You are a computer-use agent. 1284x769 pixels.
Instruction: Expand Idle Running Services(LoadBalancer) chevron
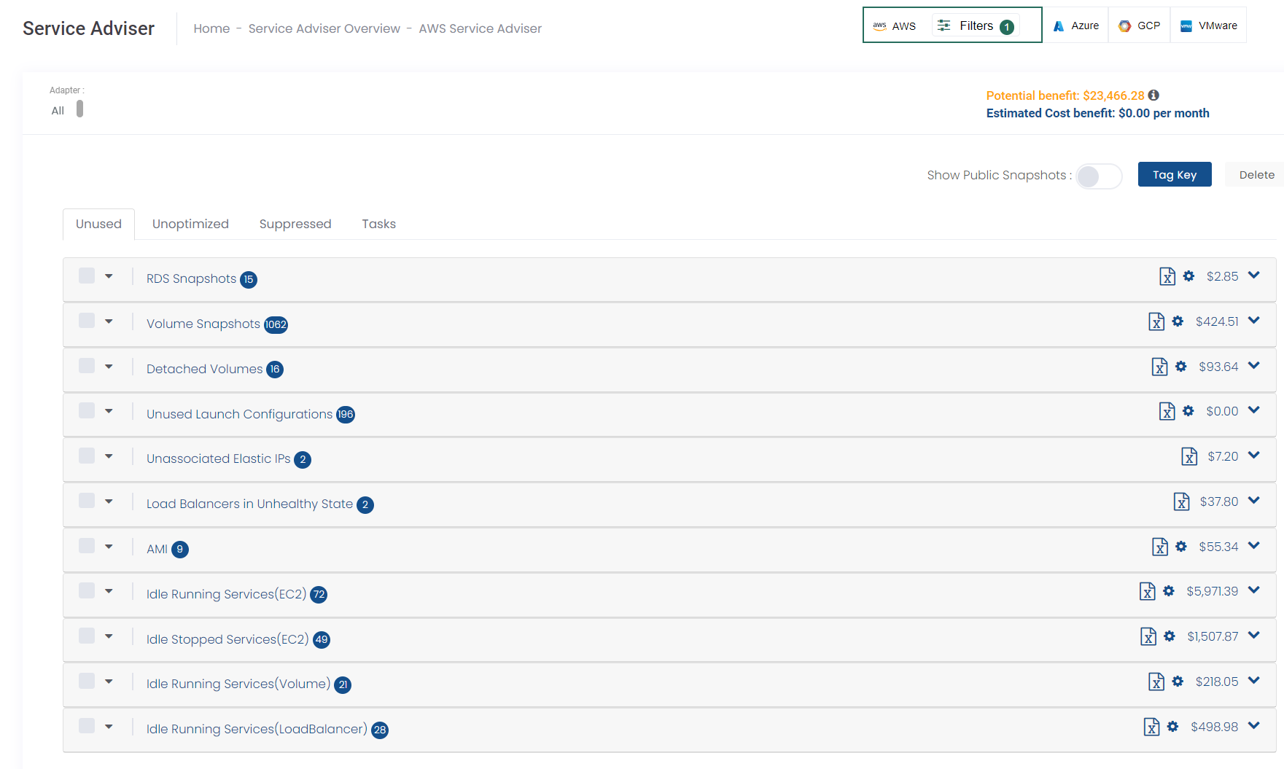coord(1253,726)
